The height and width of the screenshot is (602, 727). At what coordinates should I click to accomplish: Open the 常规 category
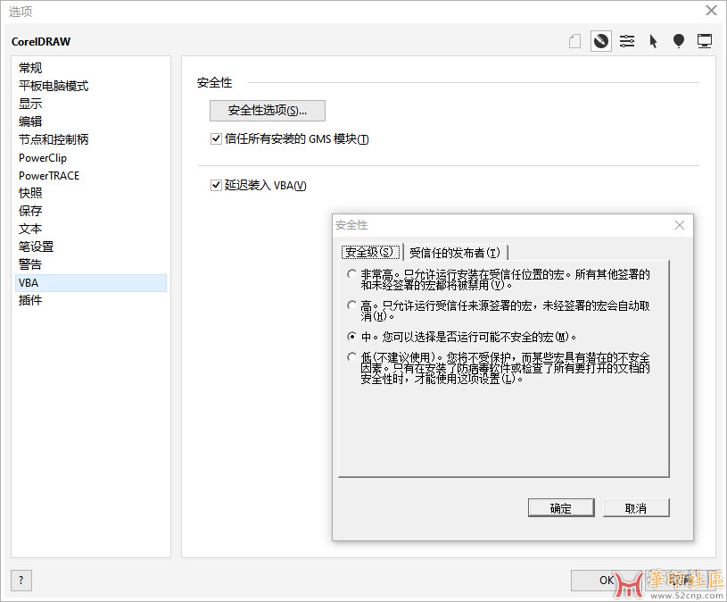point(91,68)
